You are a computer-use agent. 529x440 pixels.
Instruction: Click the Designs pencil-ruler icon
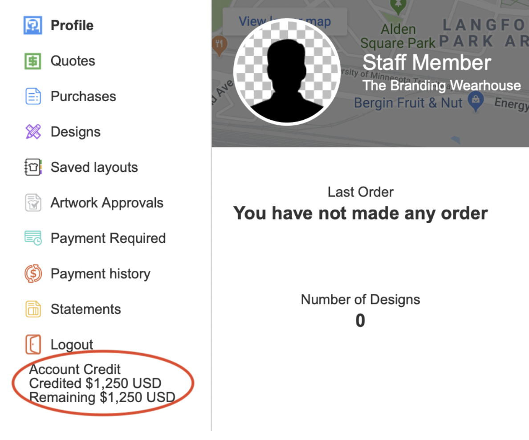pyautogui.click(x=33, y=132)
